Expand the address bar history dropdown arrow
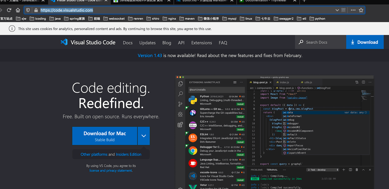Image resolution: width=389 pixels, height=189 pixels. (337, 10)
